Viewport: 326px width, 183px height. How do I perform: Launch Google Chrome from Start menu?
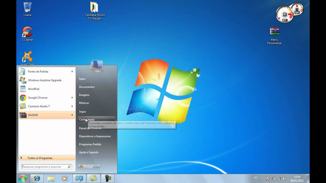47,98
